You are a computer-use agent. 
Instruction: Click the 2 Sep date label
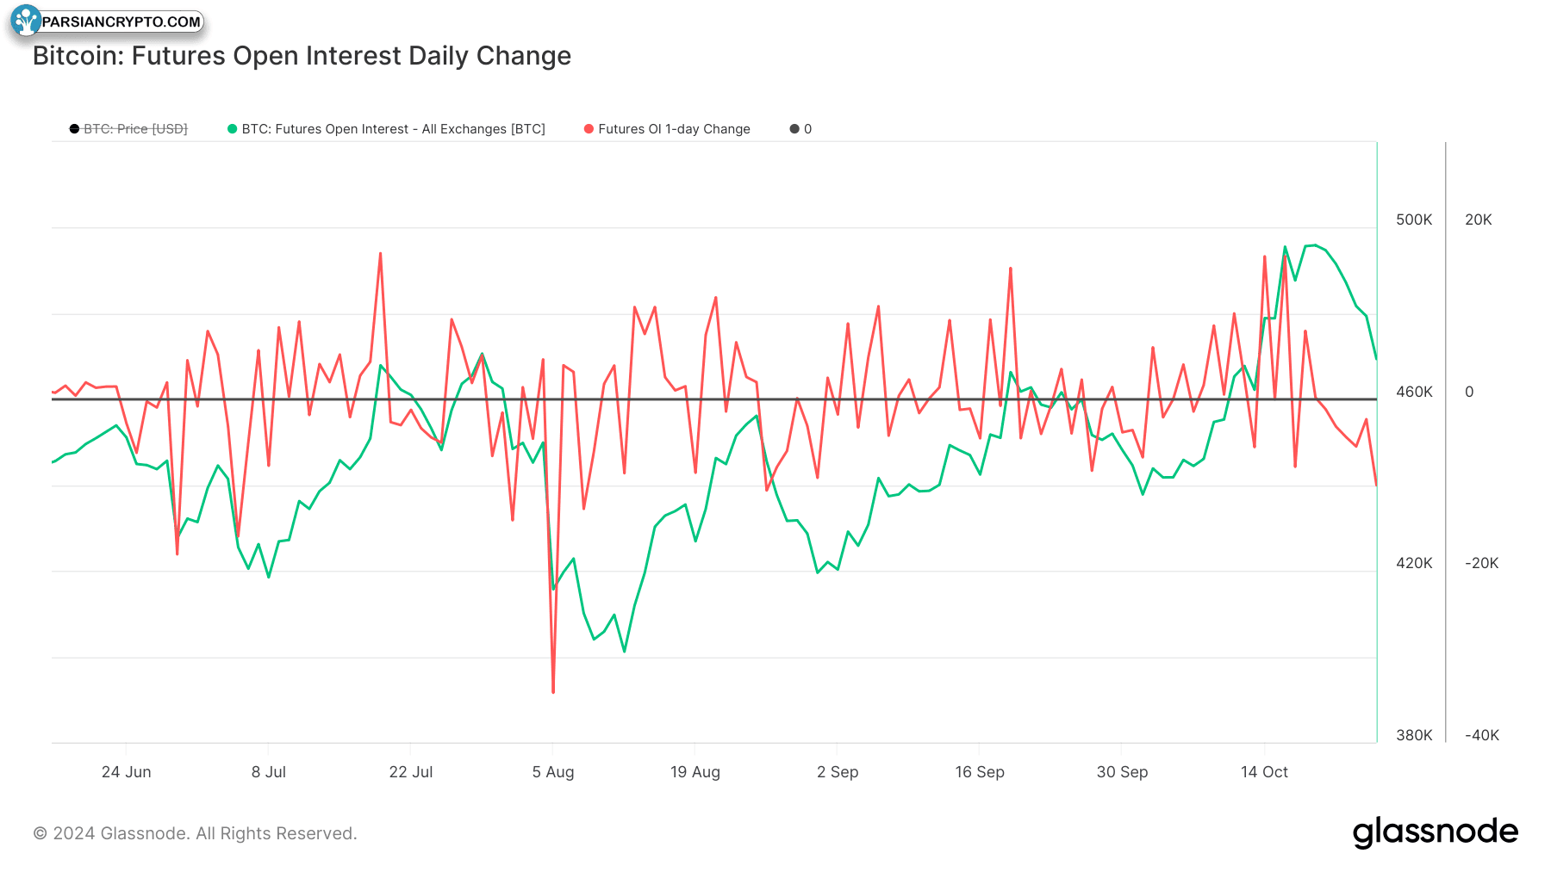click(x=838, y=772)
